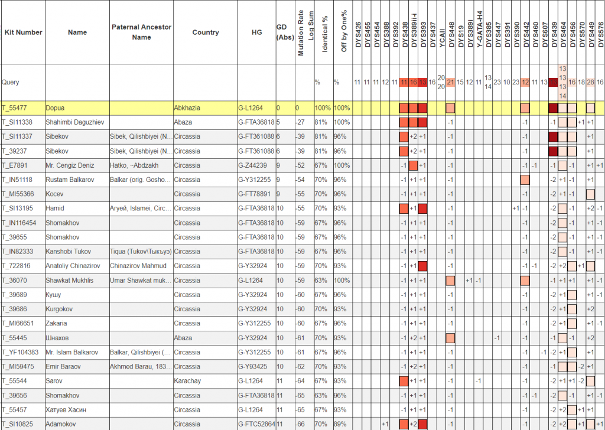Click haplogroup G-FTC52864 cell
Viewport: 605px width, 430px height.
(256, 424)
